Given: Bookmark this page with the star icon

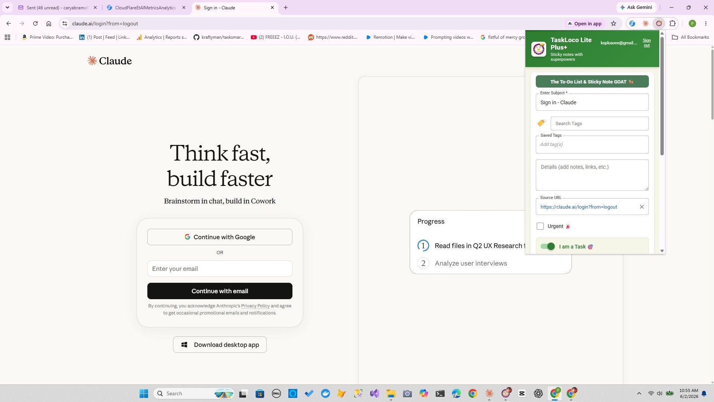Looking at the screenshot, I should (614, 23).
